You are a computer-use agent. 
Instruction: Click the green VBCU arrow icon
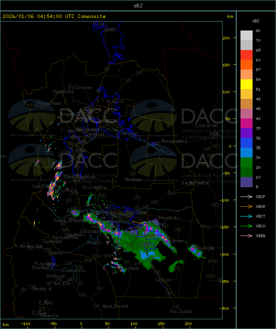click(x=246, y=226)
